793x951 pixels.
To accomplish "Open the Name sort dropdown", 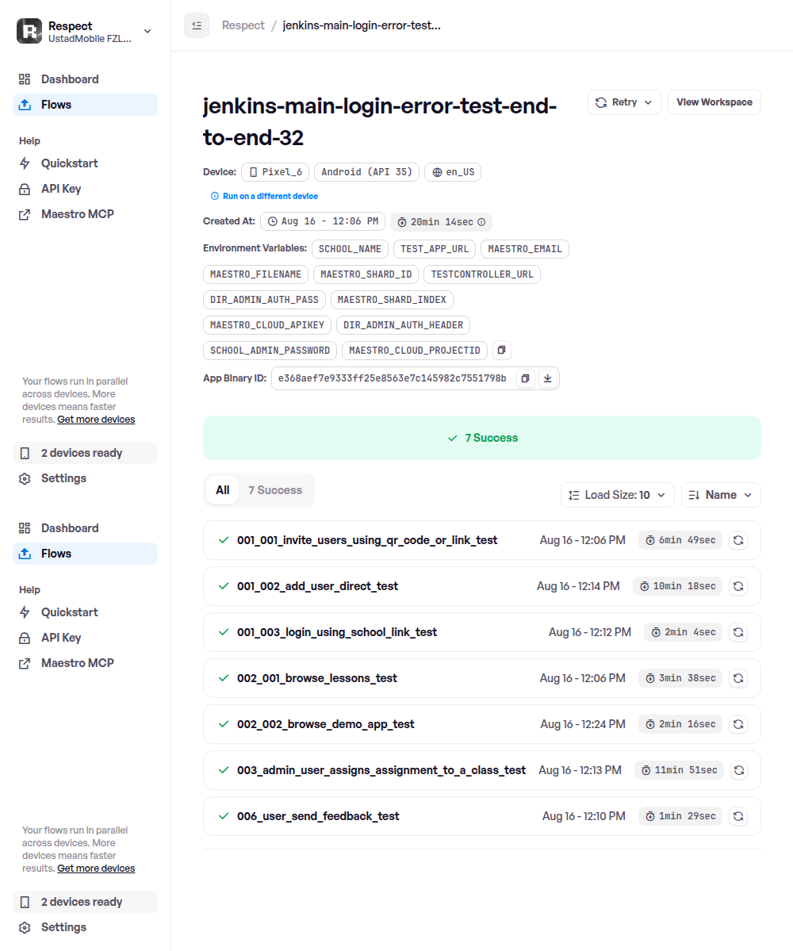I will point(721,495).
